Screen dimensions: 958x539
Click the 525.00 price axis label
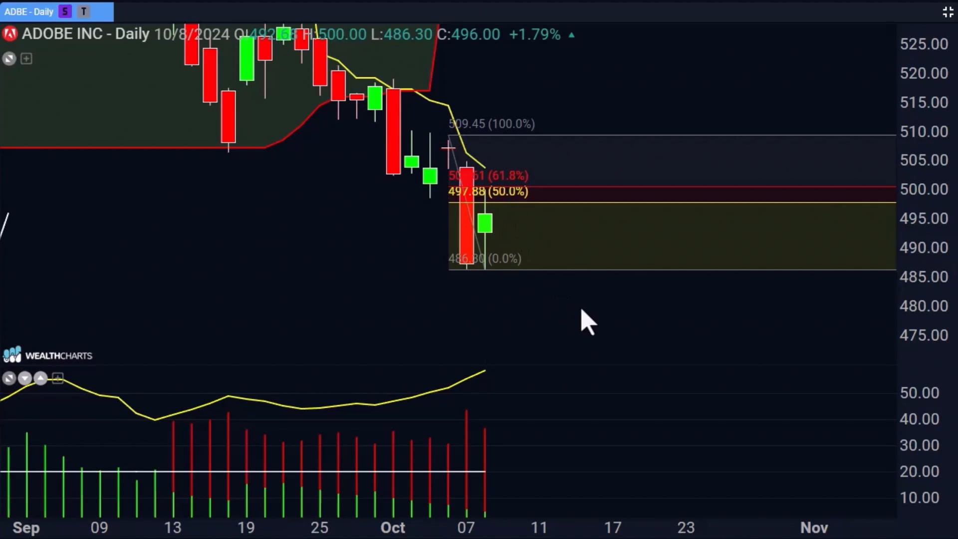click(924, 44)
